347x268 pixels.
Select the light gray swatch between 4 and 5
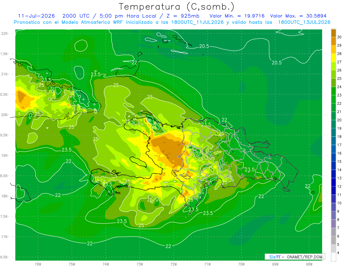point(333,249)
